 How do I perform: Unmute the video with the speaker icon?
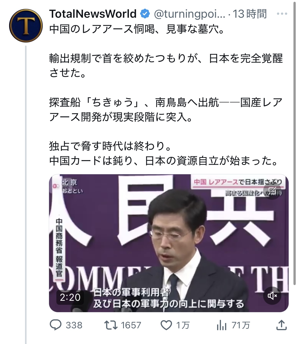click(272, 295)
